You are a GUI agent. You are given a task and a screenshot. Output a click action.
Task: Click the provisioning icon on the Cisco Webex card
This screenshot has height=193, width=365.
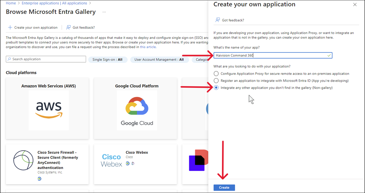point(132,163)
